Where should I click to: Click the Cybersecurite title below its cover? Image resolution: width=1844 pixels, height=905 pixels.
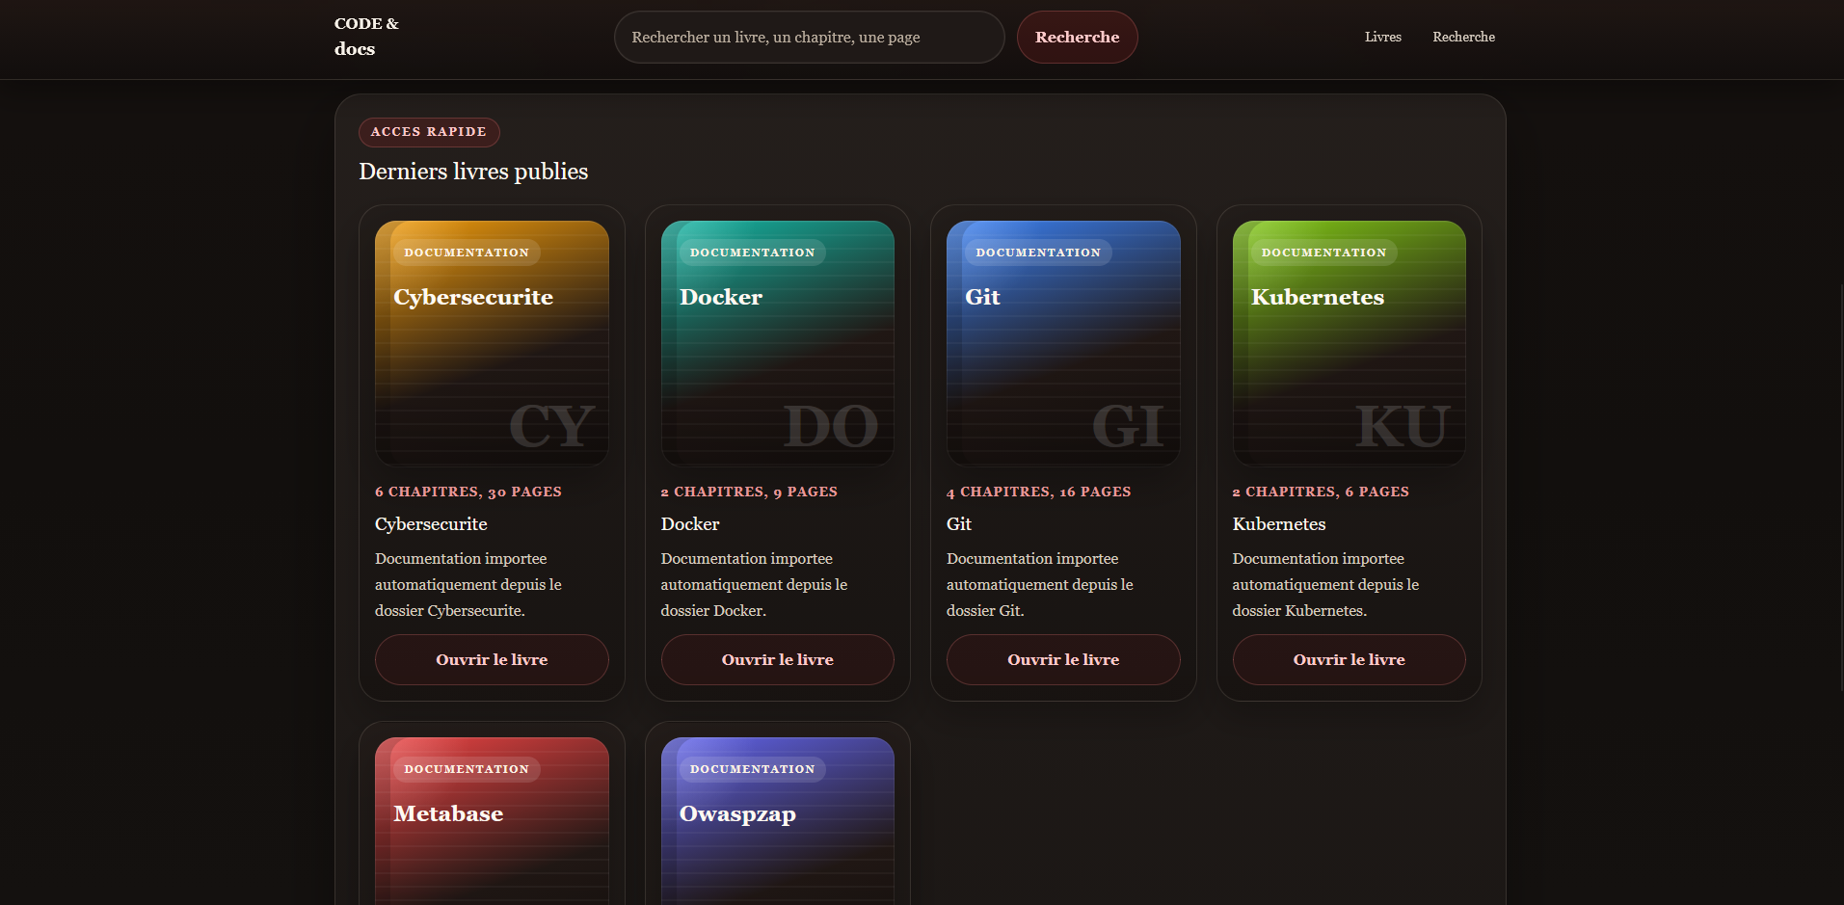point(431,524)
